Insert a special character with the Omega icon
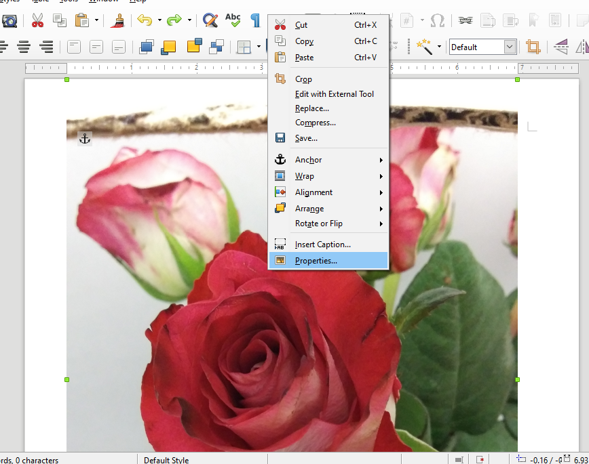This screenshot has height=464, width=589. (437, 20)
